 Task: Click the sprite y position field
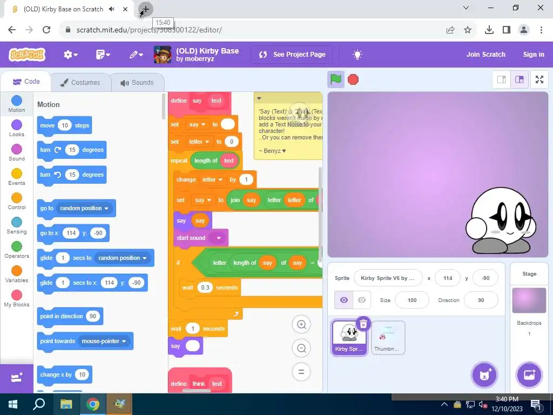tap(485, 278)
